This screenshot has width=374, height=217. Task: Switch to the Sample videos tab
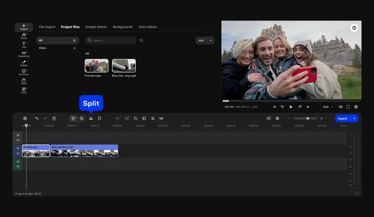click(96, 27)
